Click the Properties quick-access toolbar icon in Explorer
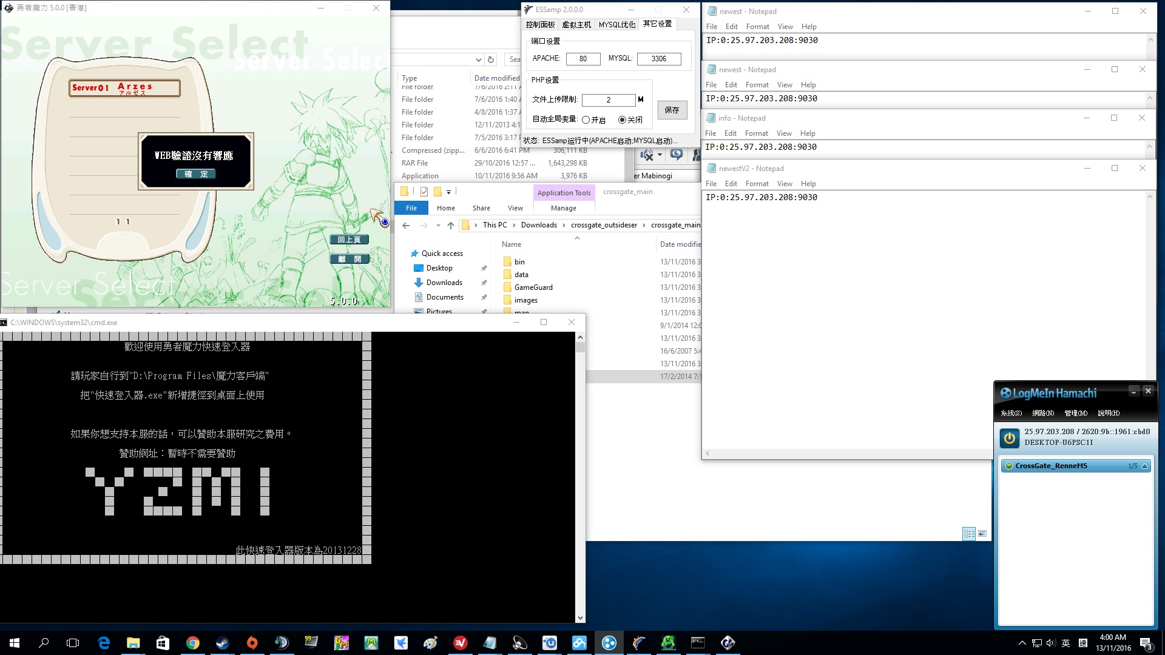This screenshot has width=1165, height=655. [x=424, y=192]
